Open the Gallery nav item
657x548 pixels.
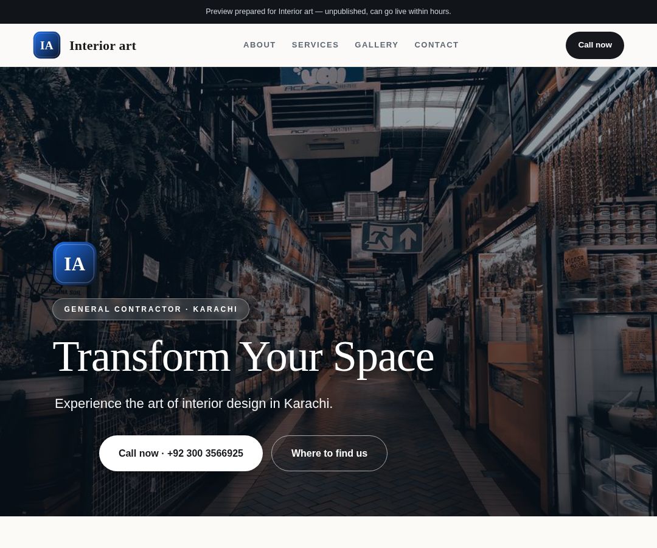[377, 45]
